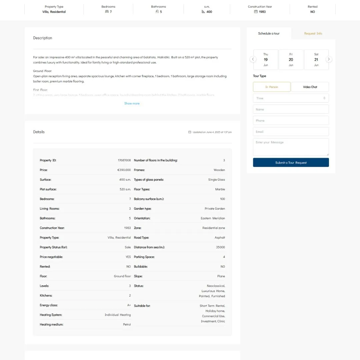Screen dimensions: 360x360
Task: Click the Description heading
Action: (x=42, y=38)
